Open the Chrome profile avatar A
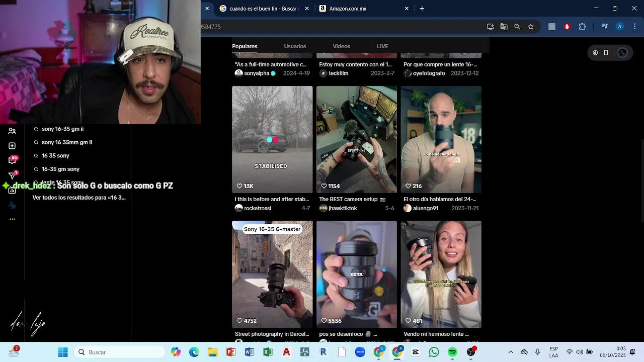Image resolution: width=644 pixels, height=362 pixels. pos(620,27)
